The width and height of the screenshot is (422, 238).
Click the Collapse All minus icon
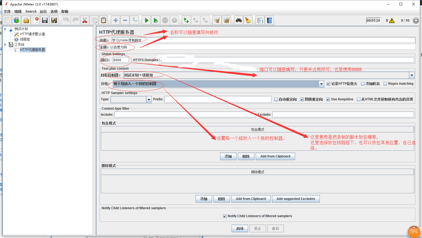(125, 20)
